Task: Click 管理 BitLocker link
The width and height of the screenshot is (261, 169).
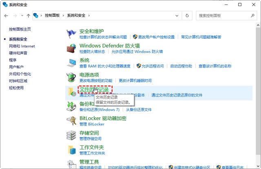Action: [x=92, y=124]
